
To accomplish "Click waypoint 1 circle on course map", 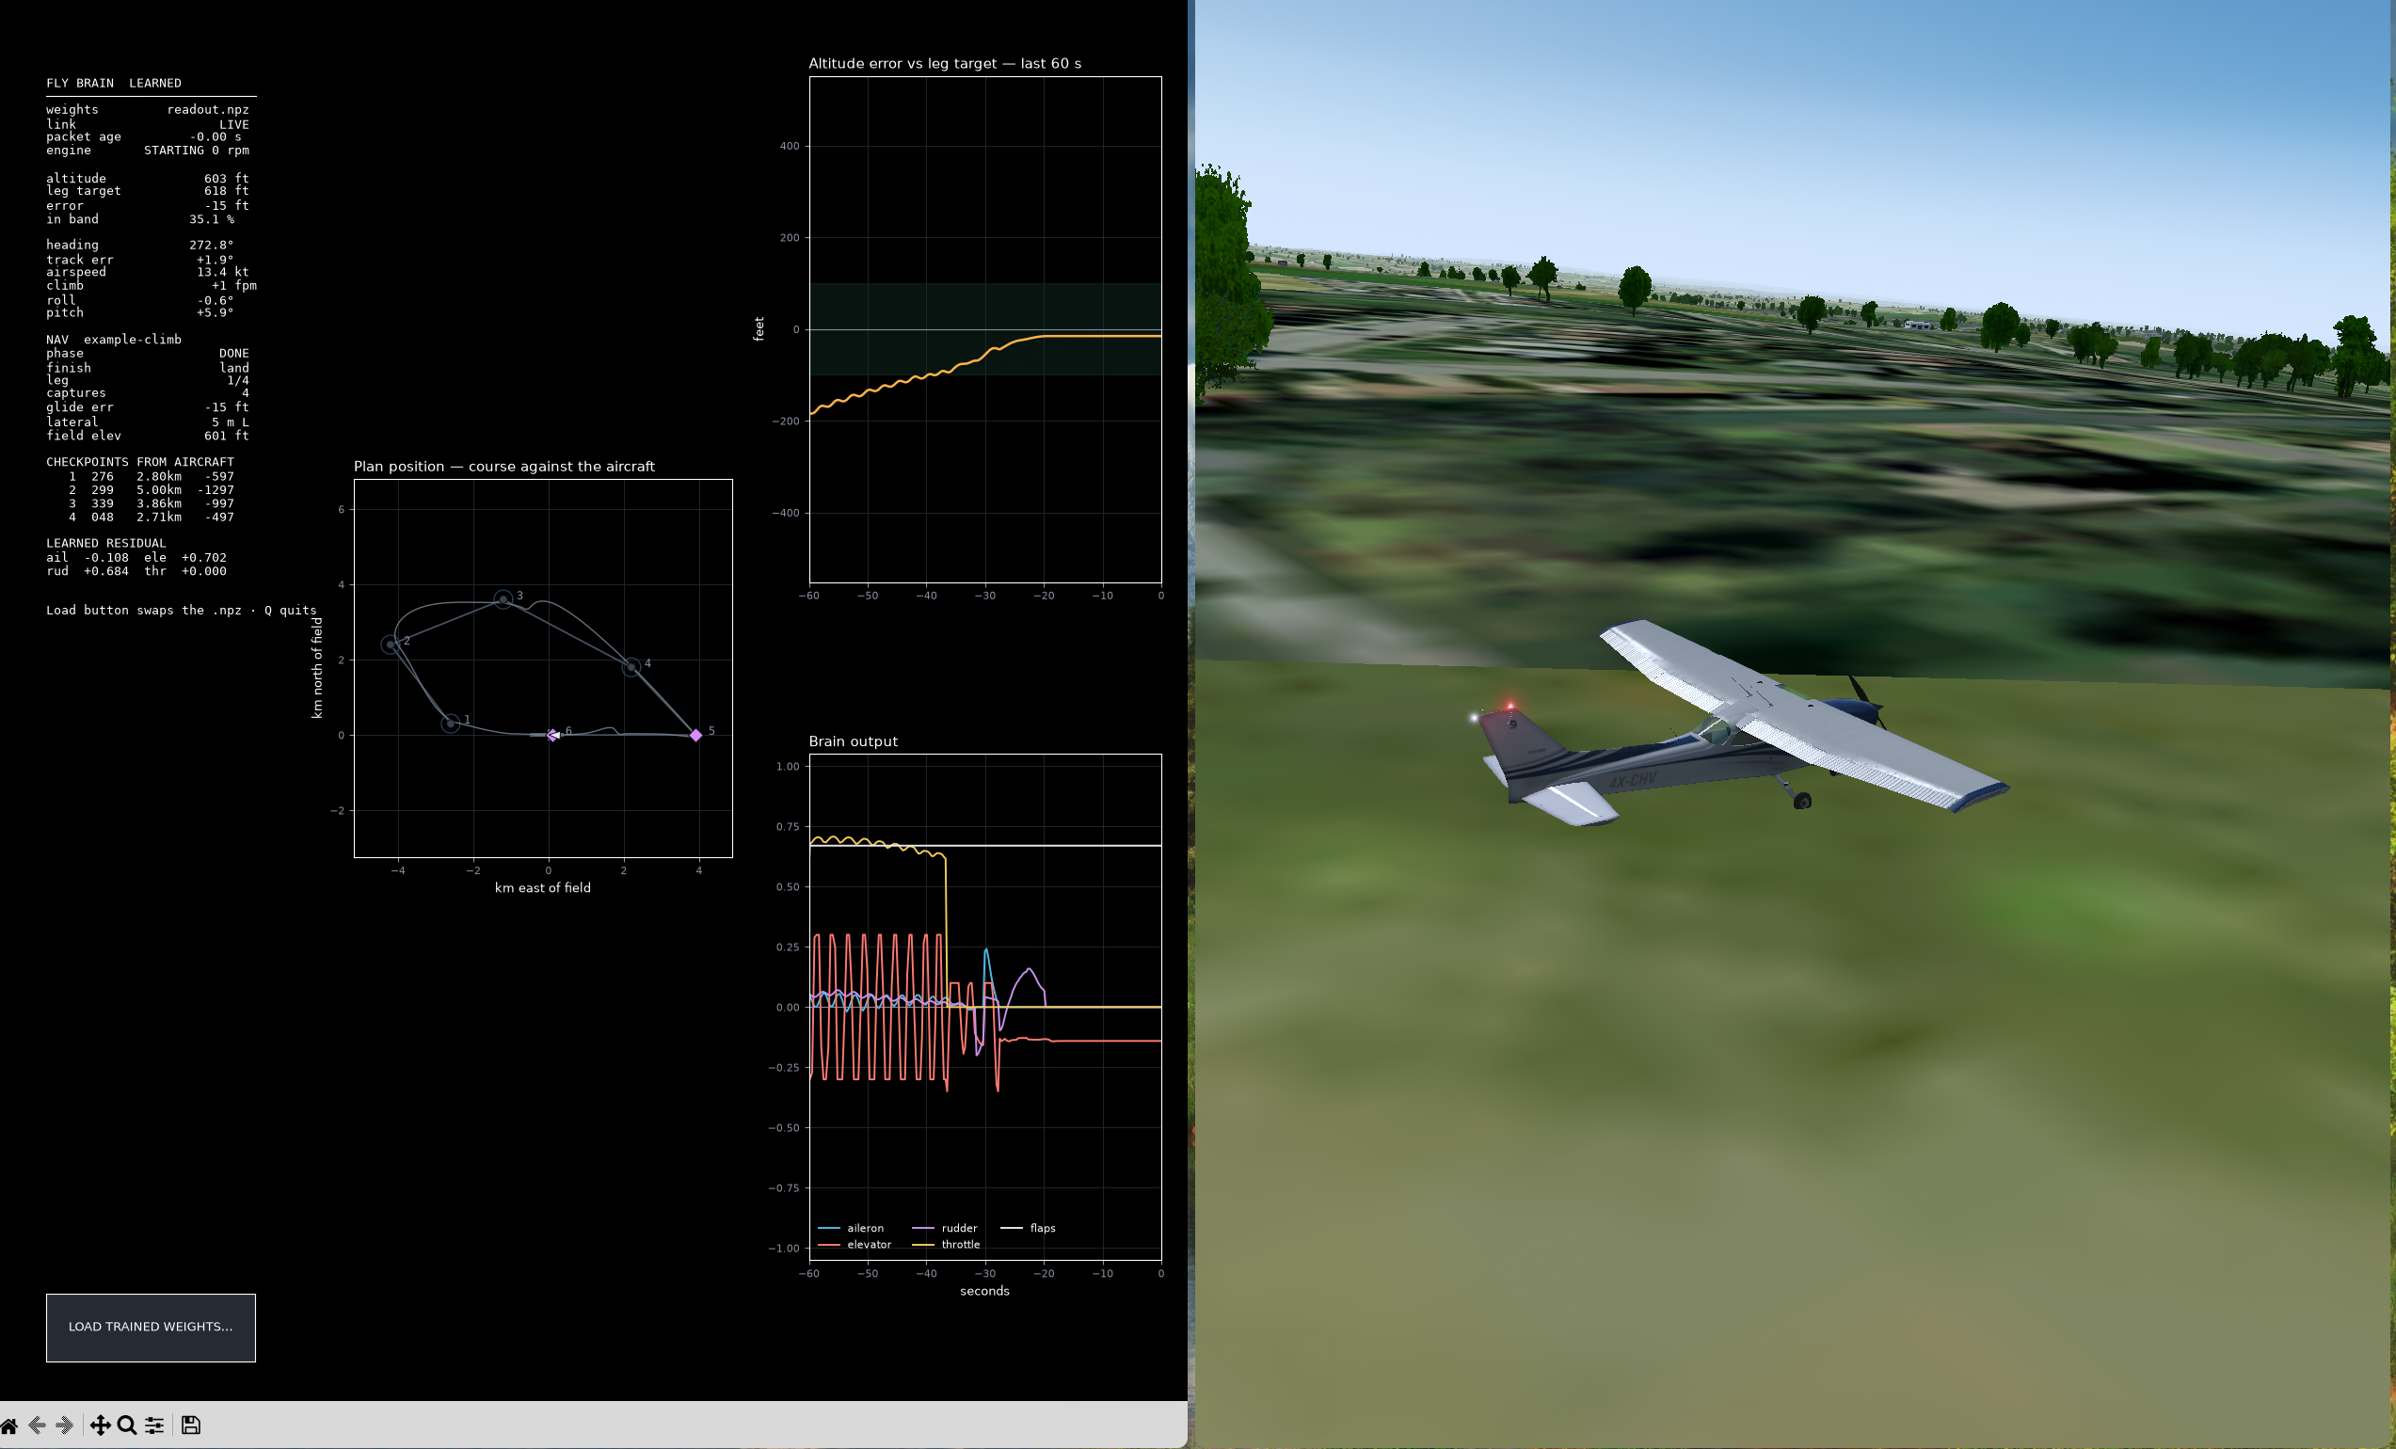I will click(450, 724).
